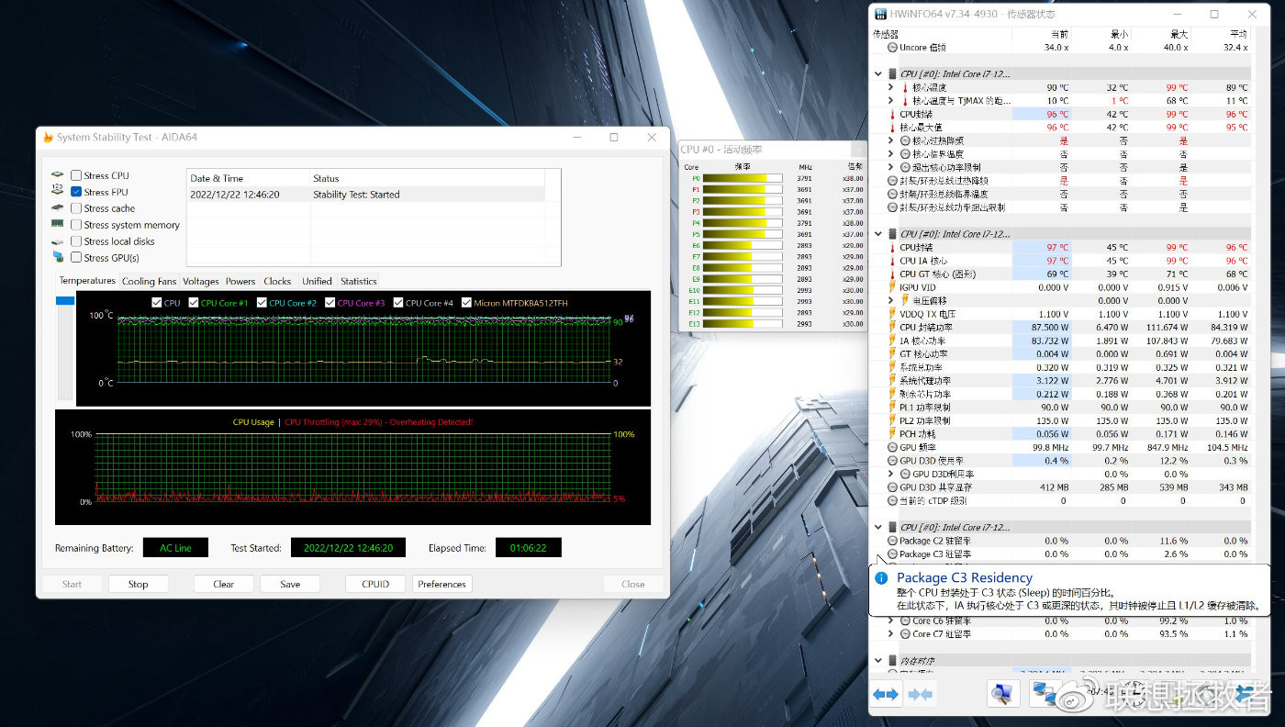Open AIDA64 Preferences button
1285x727 pixels.
[441, 584]
